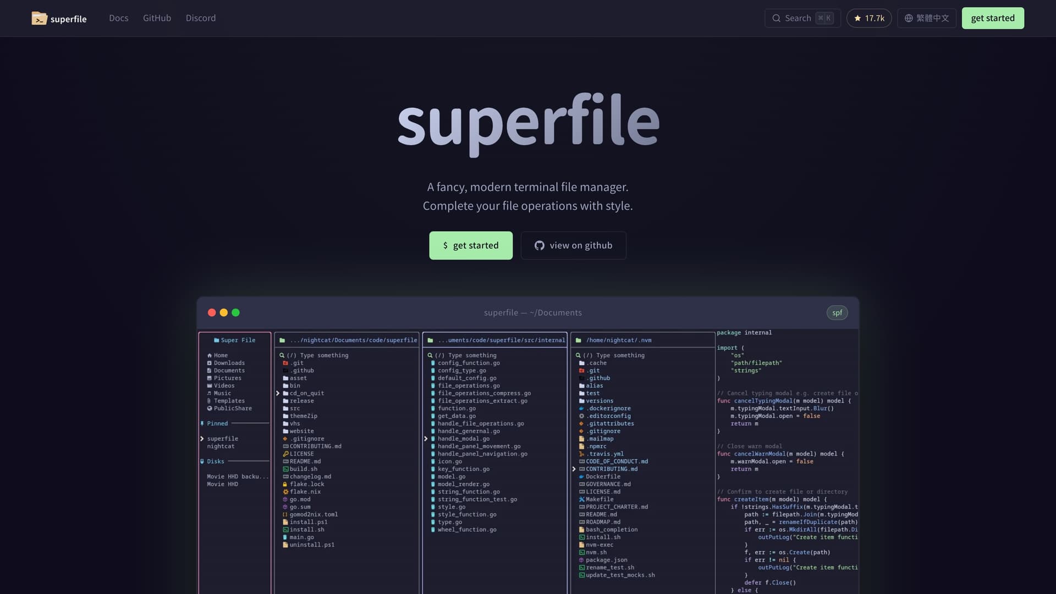Image resolution: width=1056 pixels, height=594 pixels.
Task: Click the spf badge in terminal titlebar
Action: [x=837, y=312]
